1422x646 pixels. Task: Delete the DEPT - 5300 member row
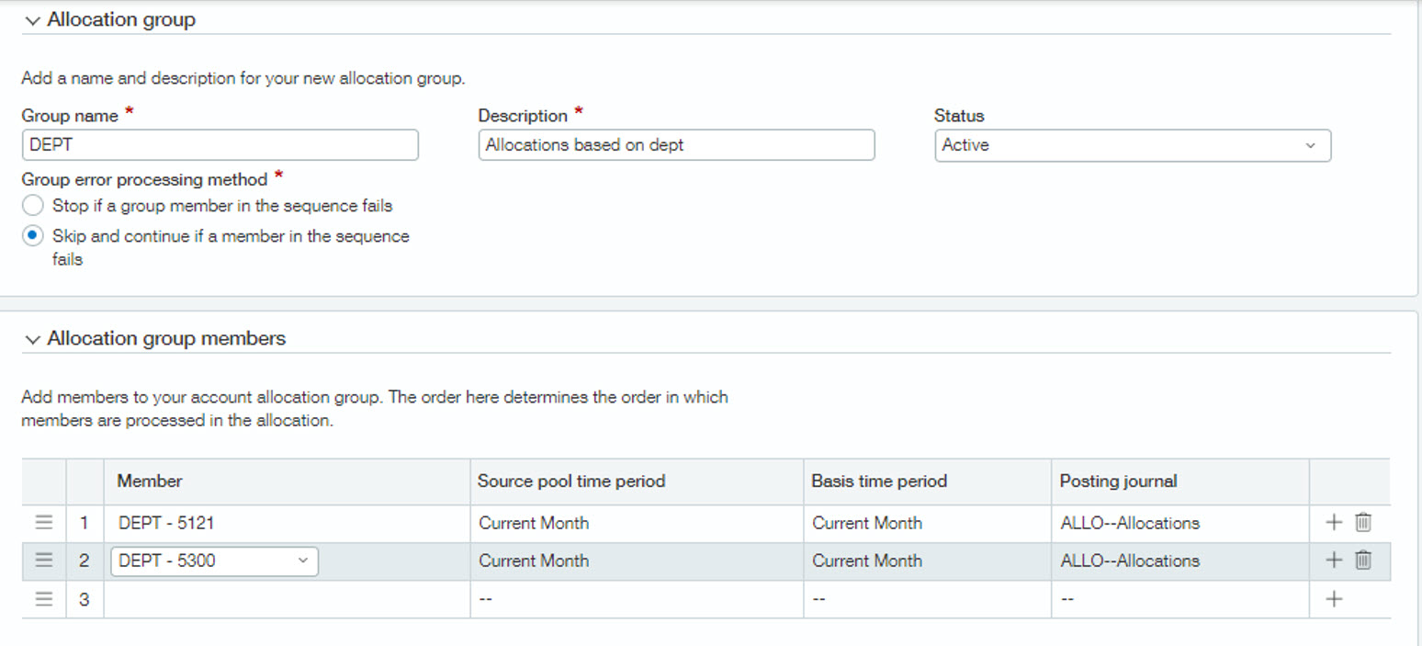(x=1363, y=561)
